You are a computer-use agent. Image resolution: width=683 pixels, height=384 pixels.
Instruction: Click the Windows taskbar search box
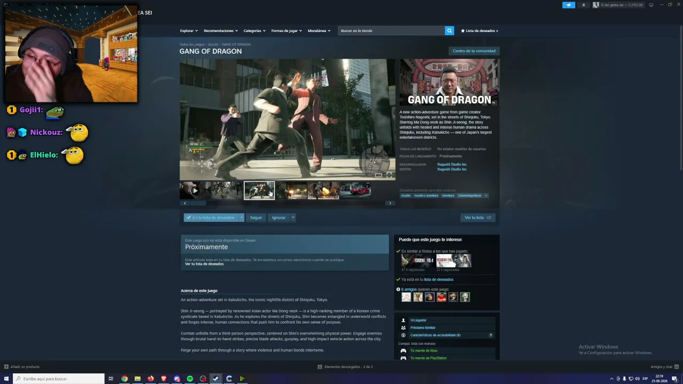[x=59, y=379]
